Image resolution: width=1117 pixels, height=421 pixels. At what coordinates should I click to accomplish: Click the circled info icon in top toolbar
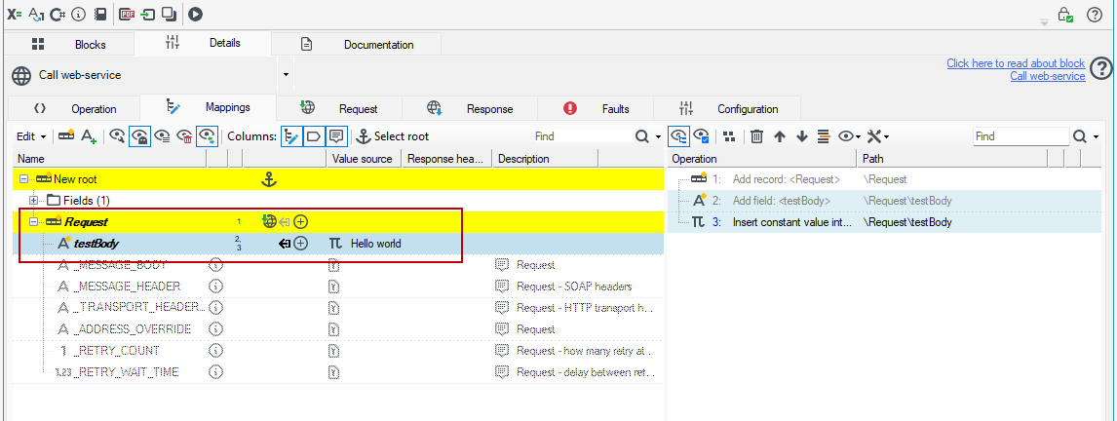pos(79,14)
